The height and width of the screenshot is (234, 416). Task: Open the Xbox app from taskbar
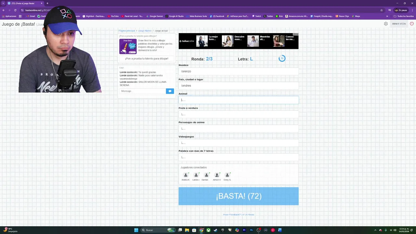point(208,230)
